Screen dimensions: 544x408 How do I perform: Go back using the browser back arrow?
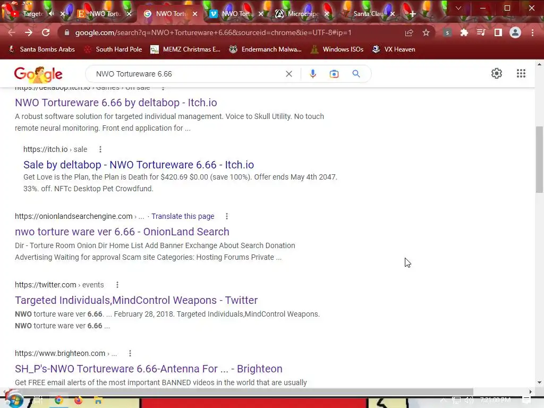pos(12,32)
